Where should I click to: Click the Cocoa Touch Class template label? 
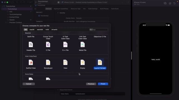48,37
